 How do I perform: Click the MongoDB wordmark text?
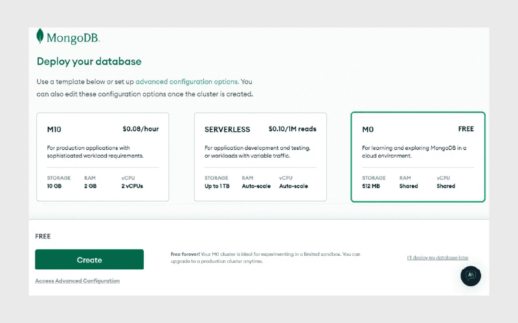pos(73,38)
